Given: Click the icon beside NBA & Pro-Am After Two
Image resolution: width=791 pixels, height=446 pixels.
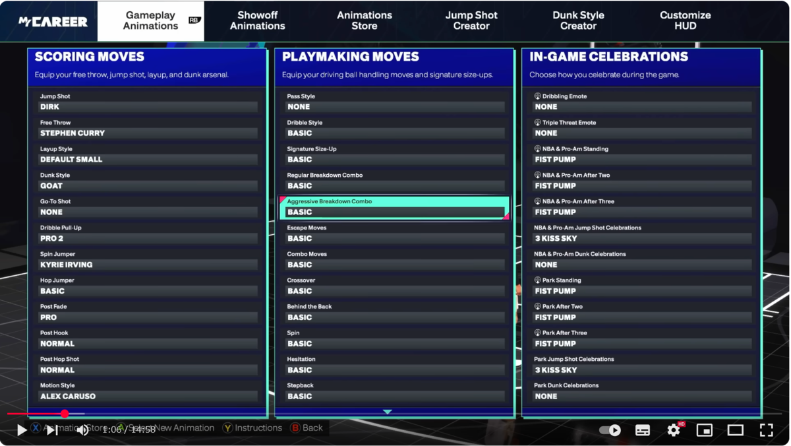Looking at the screenshot, I should [x=537, y=175].
